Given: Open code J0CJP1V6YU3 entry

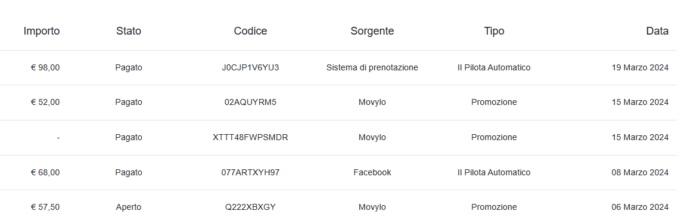Looking at the screenshot, I should [251, 67].
